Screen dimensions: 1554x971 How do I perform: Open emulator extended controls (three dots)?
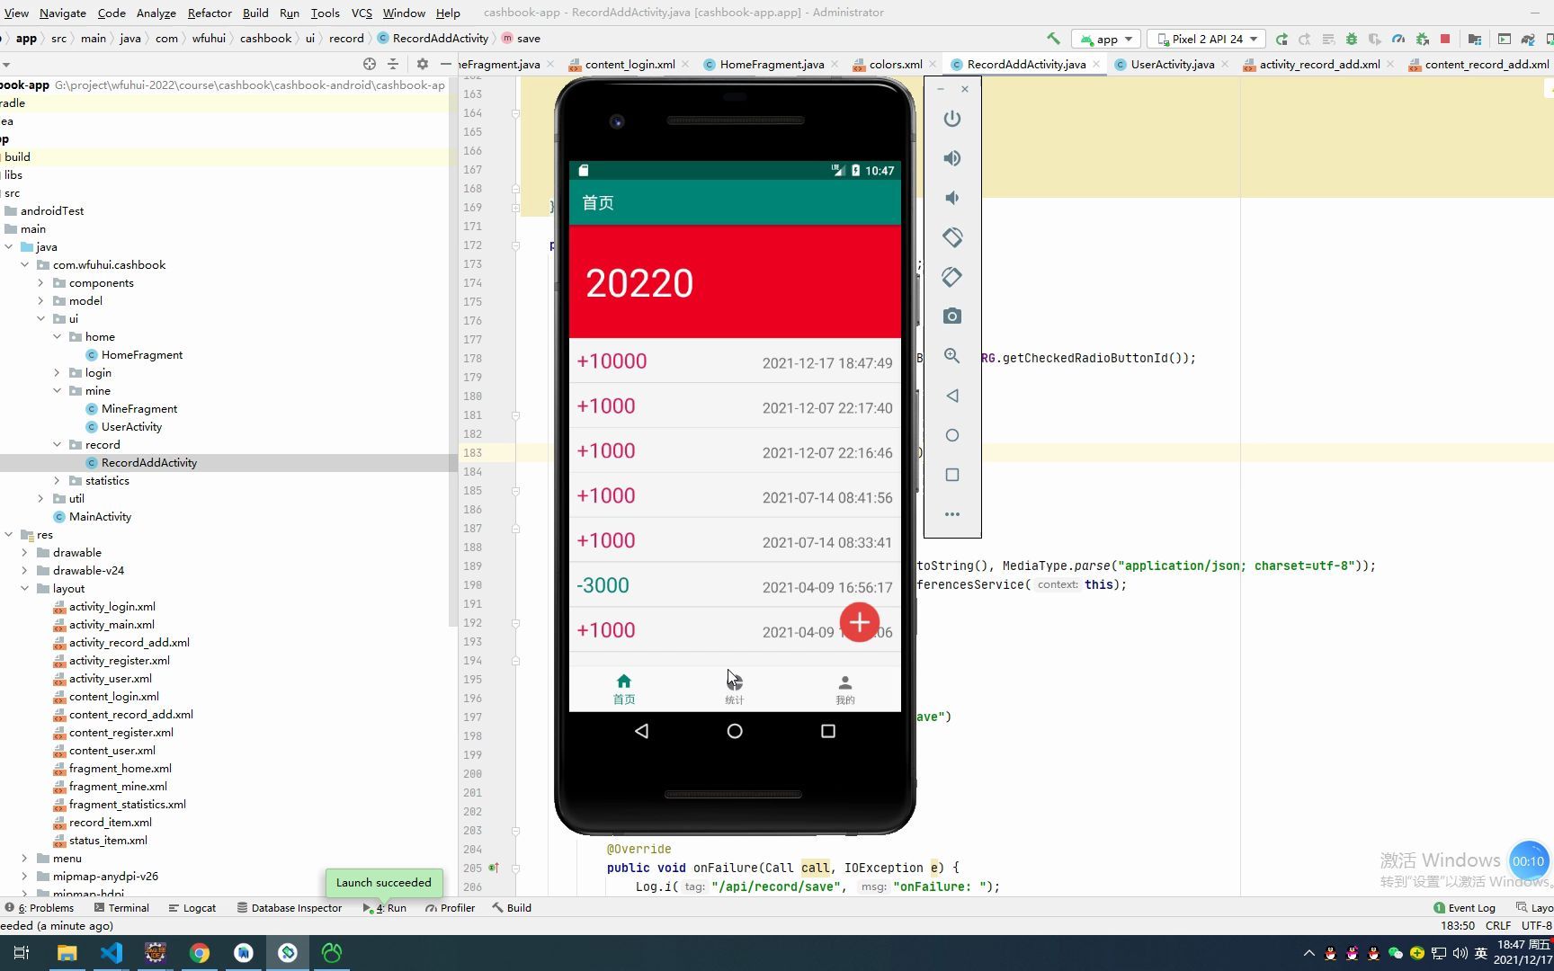click(952, 514)
